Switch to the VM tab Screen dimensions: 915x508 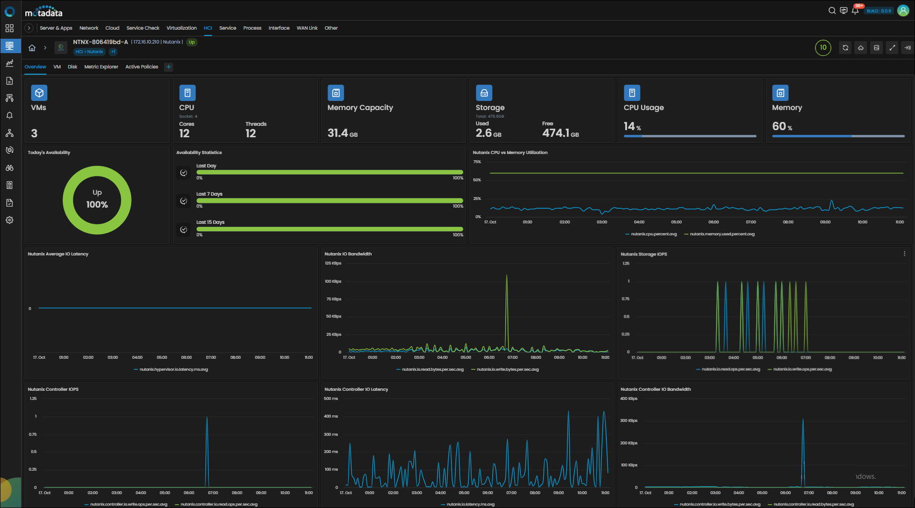click(x=57, y=67)
